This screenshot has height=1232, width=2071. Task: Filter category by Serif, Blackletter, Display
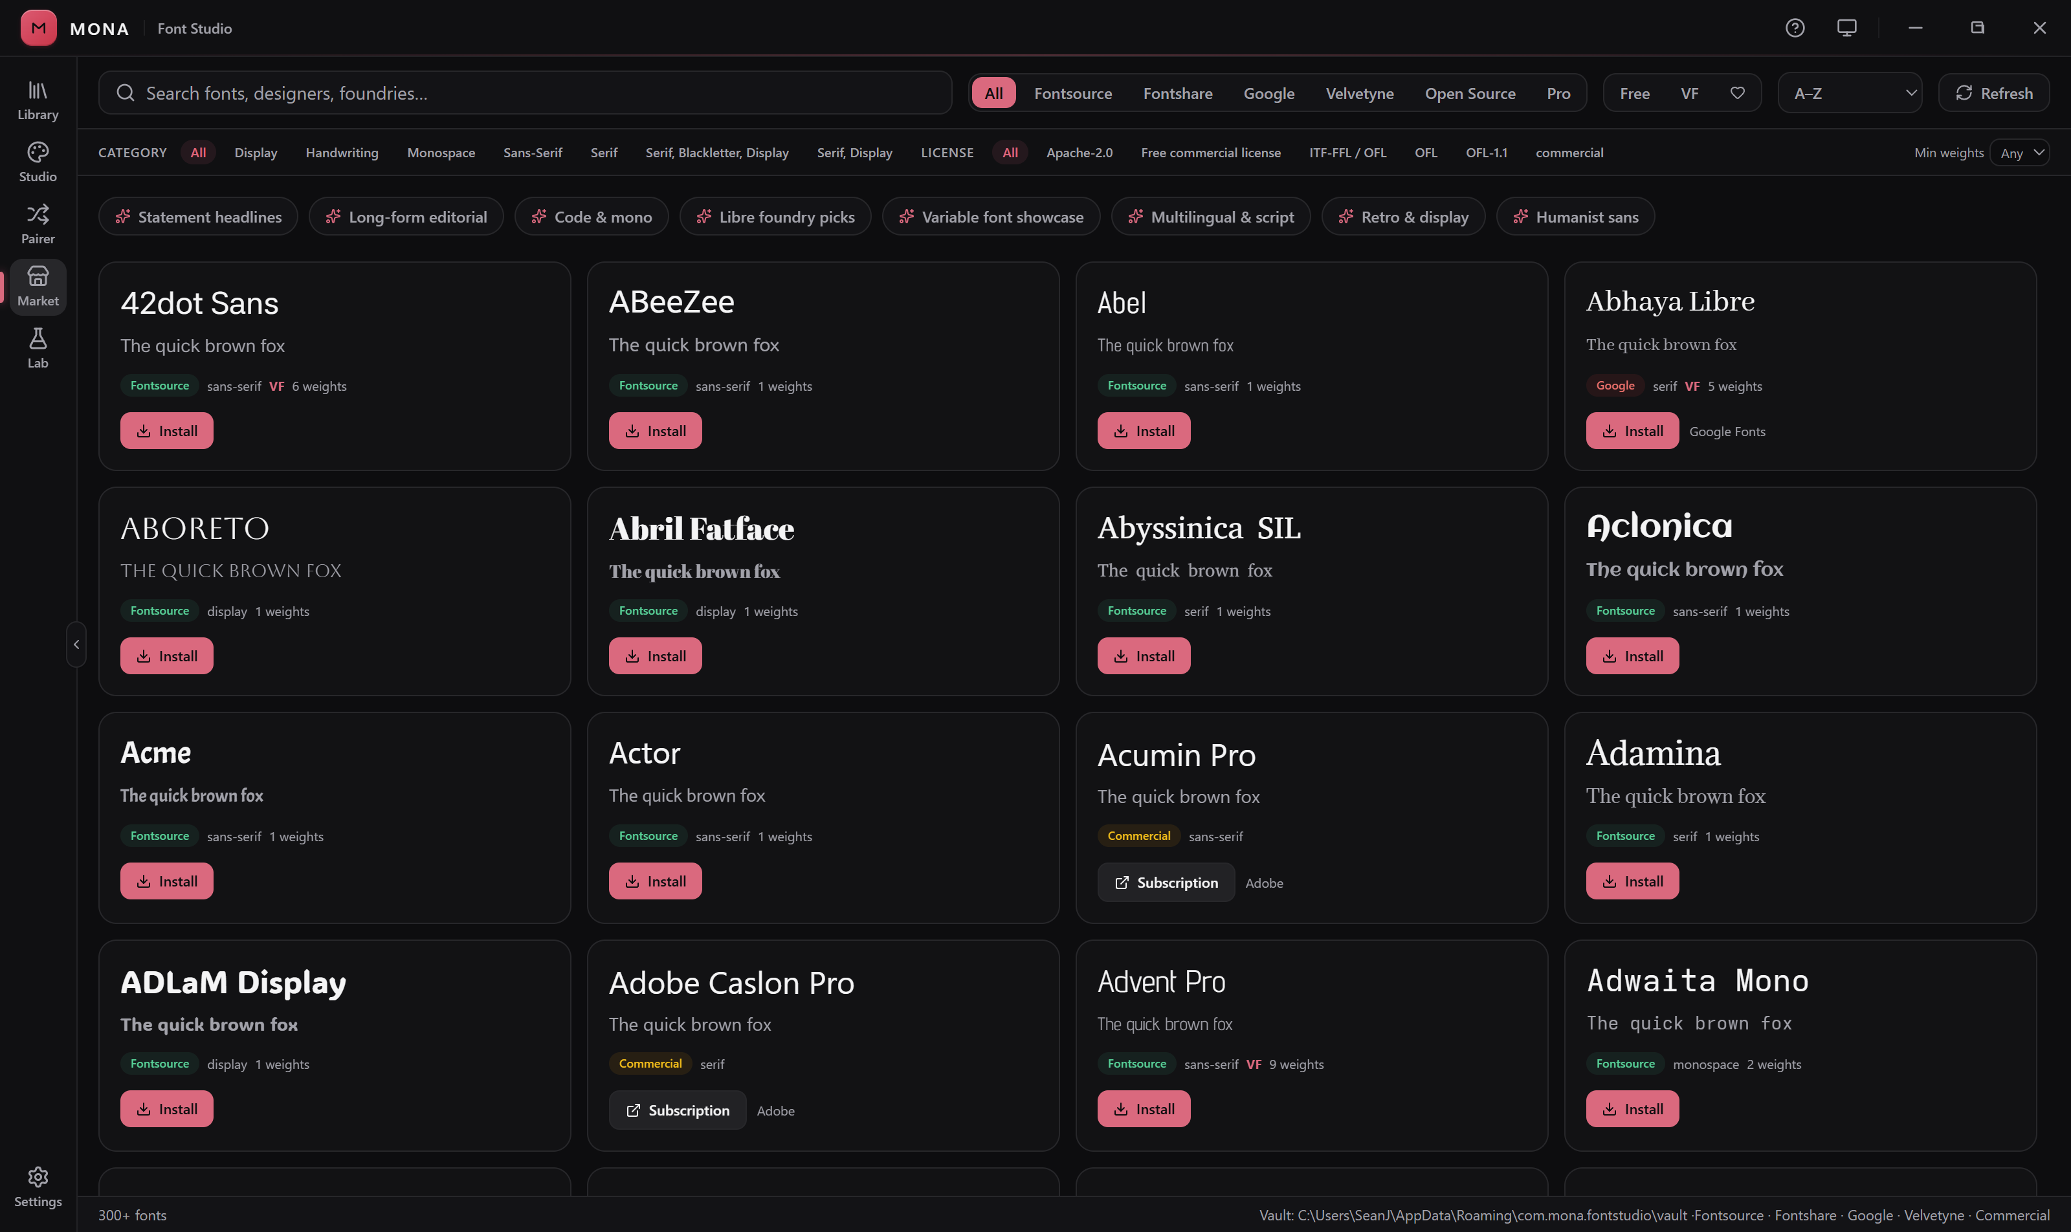(716, 153)
